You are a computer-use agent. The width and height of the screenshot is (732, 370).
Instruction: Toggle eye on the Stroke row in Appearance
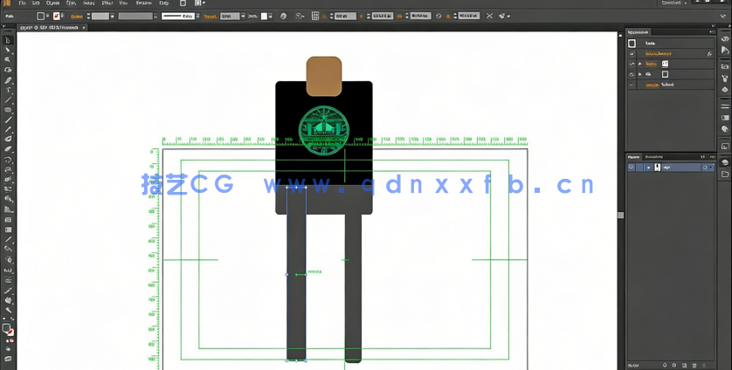[x=632, y=53]
